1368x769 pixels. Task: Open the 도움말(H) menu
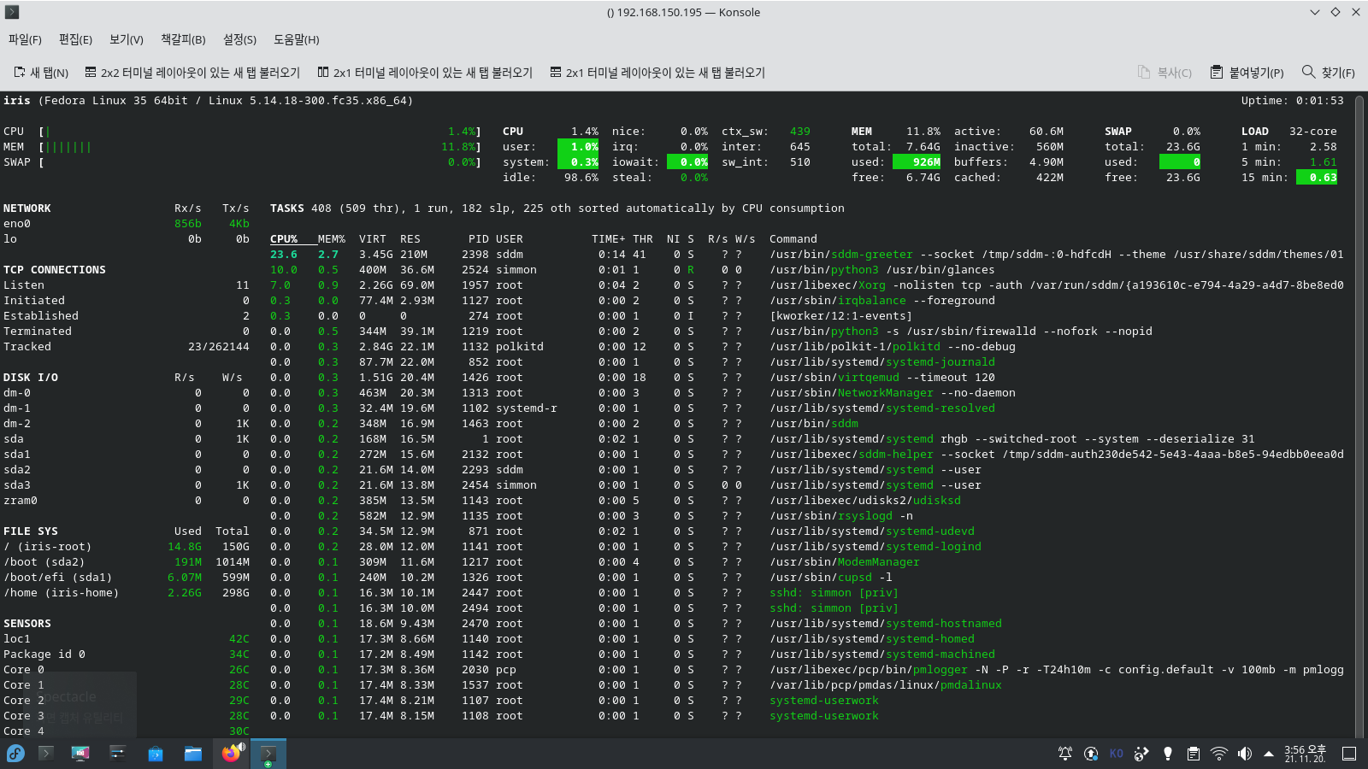[296, 39]
